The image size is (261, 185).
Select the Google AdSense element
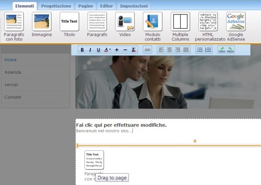(236, 21)
